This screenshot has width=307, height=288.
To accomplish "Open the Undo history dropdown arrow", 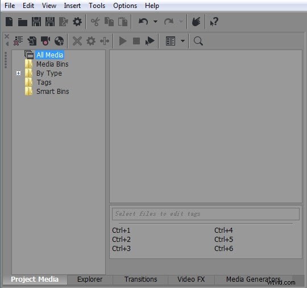I will pos(155,22).
